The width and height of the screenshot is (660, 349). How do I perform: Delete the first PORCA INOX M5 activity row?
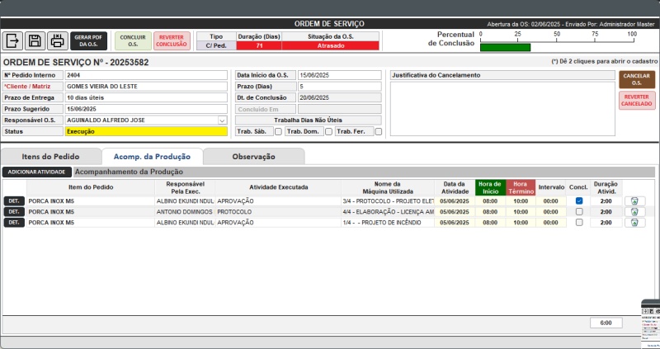coord(634,200)
